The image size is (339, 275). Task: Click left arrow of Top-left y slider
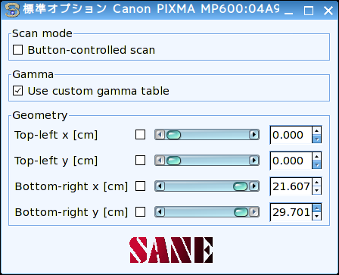point(160,161)
